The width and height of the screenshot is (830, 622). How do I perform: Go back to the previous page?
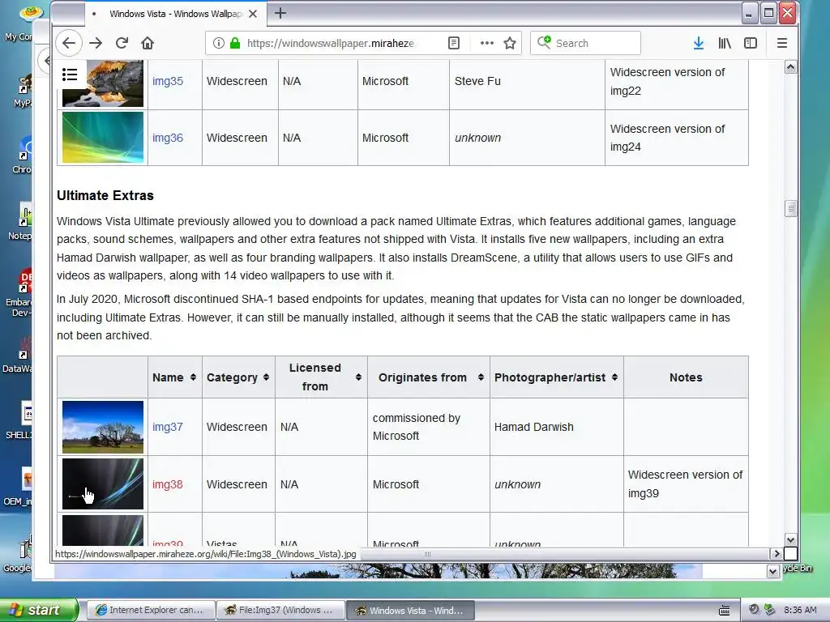(69, 43)
